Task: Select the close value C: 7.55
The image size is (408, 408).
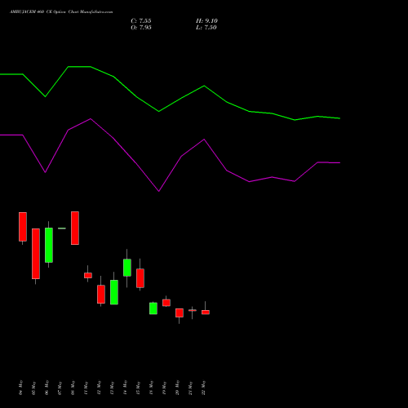Action: (141, 21)
